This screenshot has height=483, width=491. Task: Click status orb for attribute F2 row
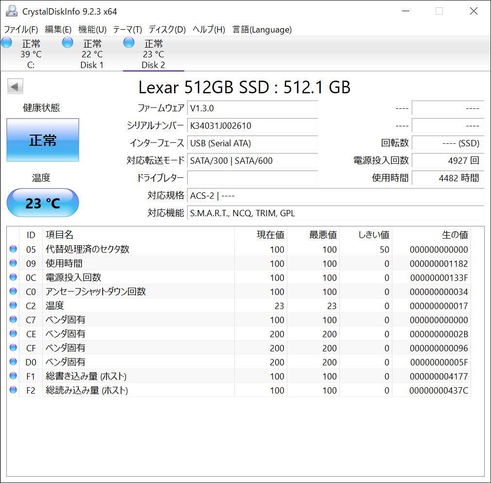pyautogui.click(x=13, y=390)
